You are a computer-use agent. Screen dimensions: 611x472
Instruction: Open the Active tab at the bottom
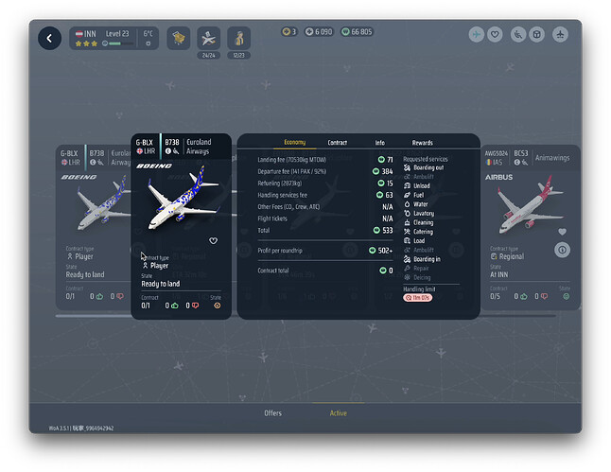339,412
